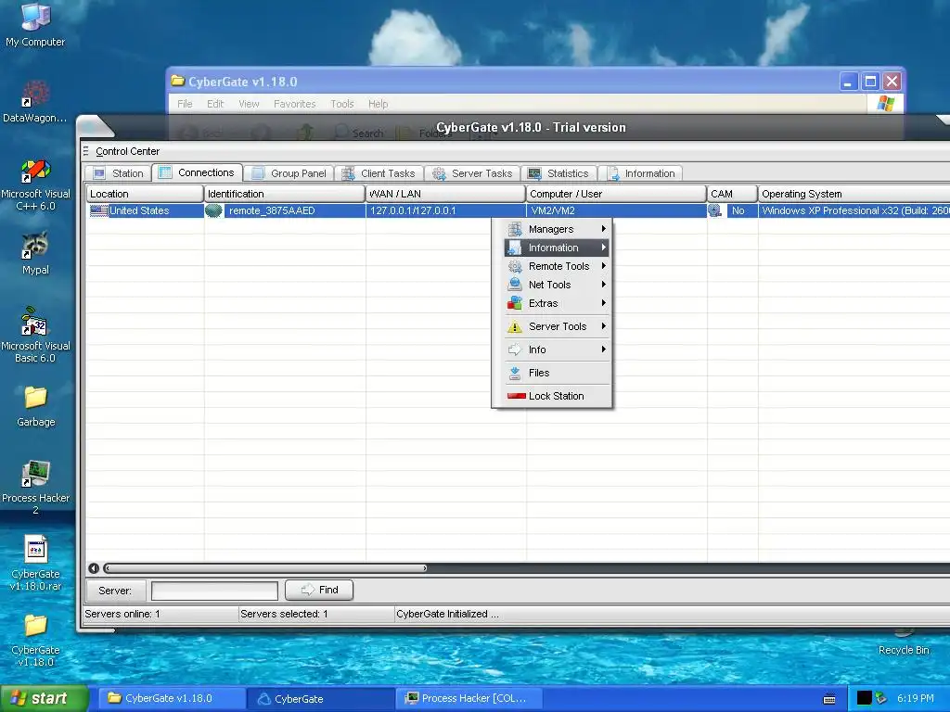The height and width of the screenshot is (712, 950).
Task: Click the United States flag icon in row
Action: click(98, 210)
